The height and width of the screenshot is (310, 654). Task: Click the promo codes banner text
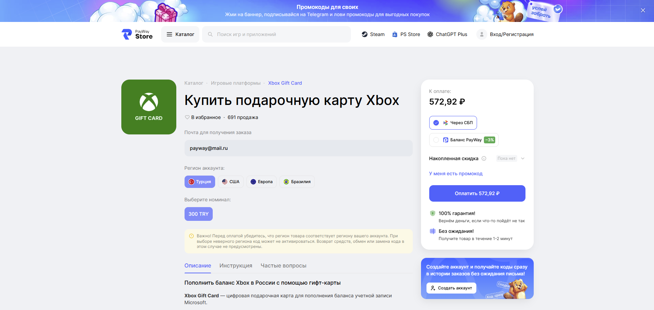327,11
